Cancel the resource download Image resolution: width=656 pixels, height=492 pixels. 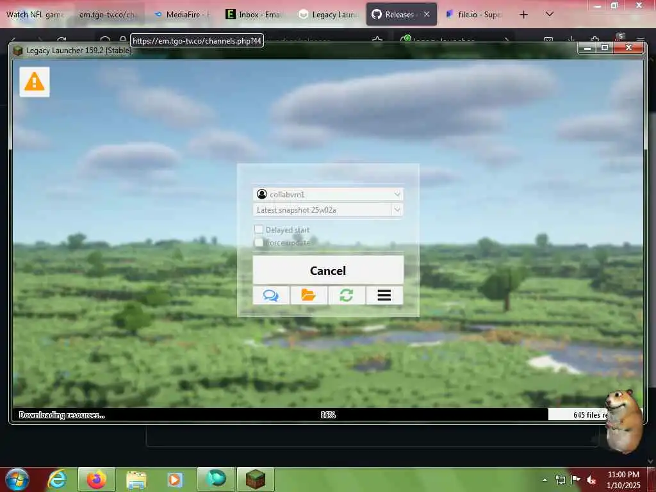[328, 270]
